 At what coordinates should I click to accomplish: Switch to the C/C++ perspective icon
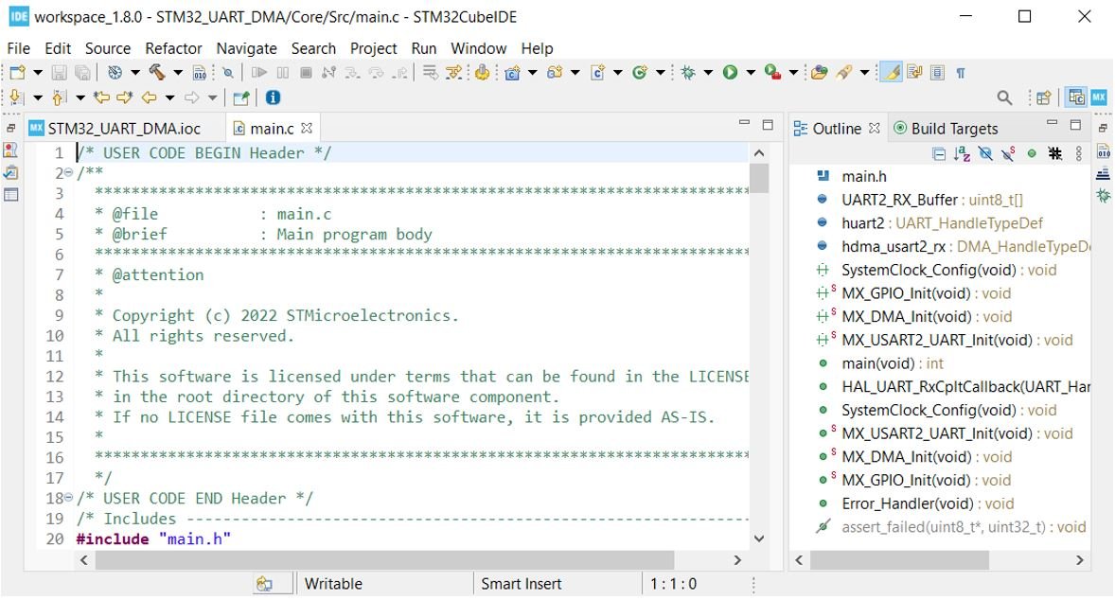click(x=1076, y=97)
